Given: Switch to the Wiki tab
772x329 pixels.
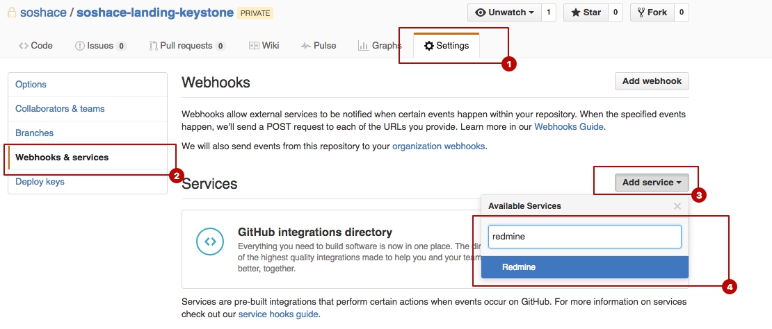Looking at the screenshot, I should [264, 46].
